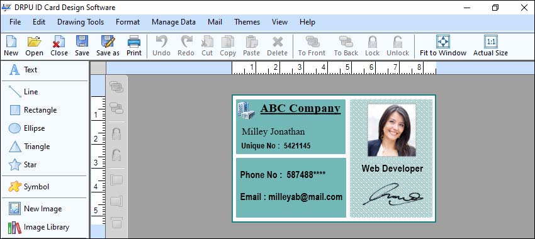The width and height of the screenshot is (535, 239).
Task: Click the Unlock toolbar icon
Action: click(x=398, y=42)
